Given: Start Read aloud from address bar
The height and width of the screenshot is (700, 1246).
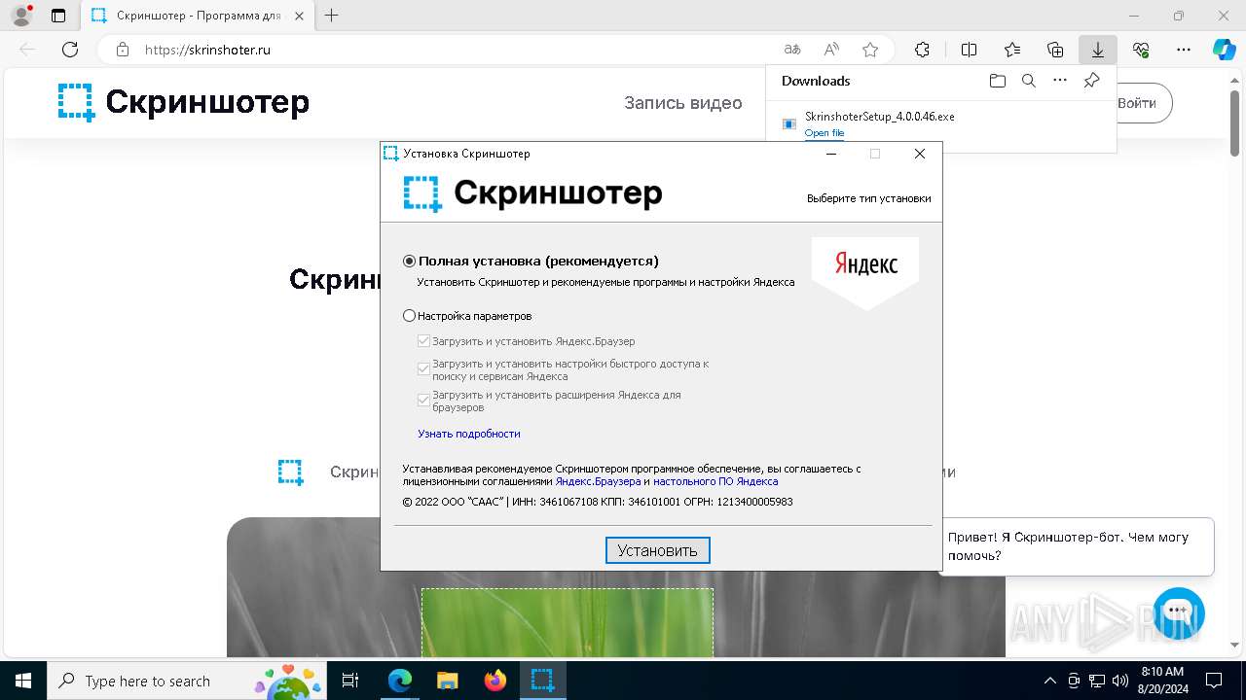Looking at the screenshot, I should (831, 50).
